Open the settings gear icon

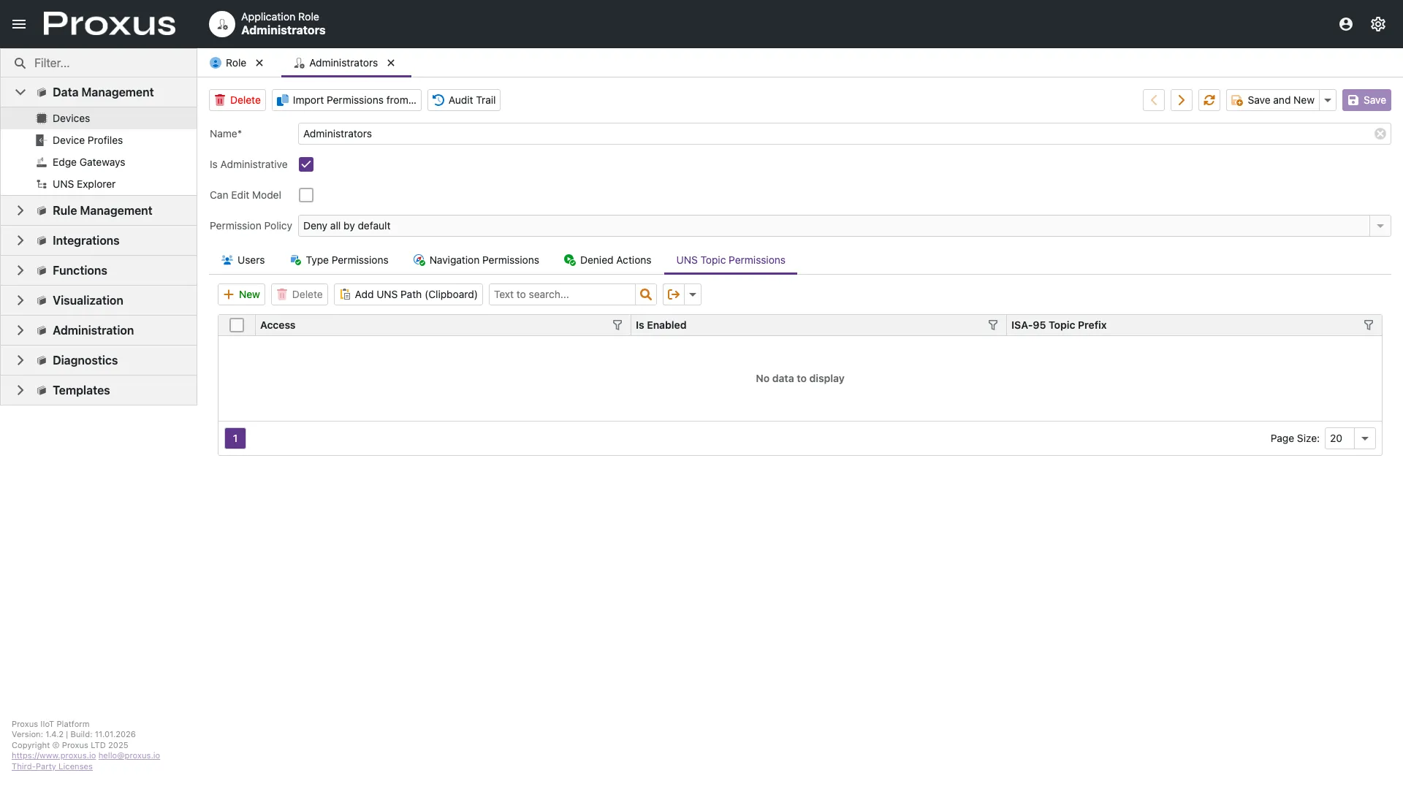point(1377,24)
